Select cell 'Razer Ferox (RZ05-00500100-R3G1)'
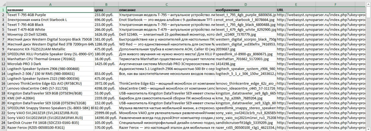The image size is (371, 131). coord(50,127)
